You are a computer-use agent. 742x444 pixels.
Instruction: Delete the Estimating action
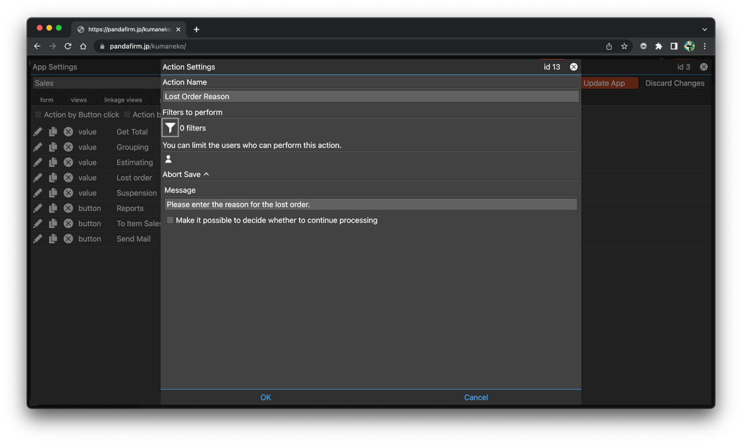tap(68, 163)
